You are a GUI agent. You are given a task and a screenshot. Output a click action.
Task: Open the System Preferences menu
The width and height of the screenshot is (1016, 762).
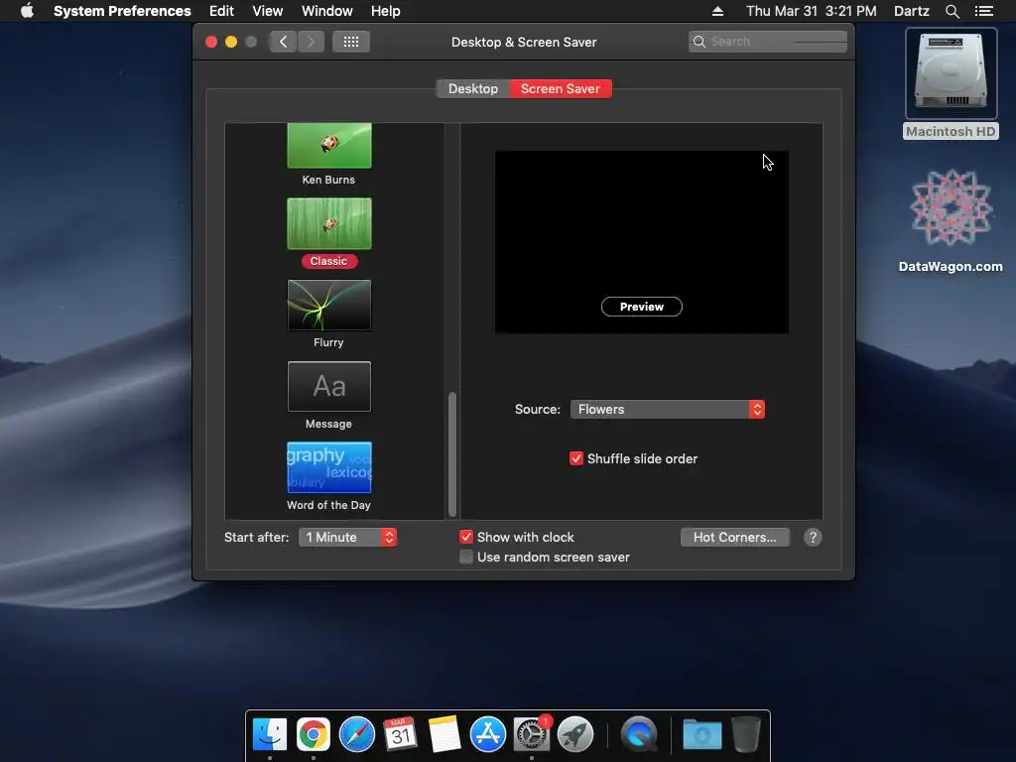[x=122, y=11]
